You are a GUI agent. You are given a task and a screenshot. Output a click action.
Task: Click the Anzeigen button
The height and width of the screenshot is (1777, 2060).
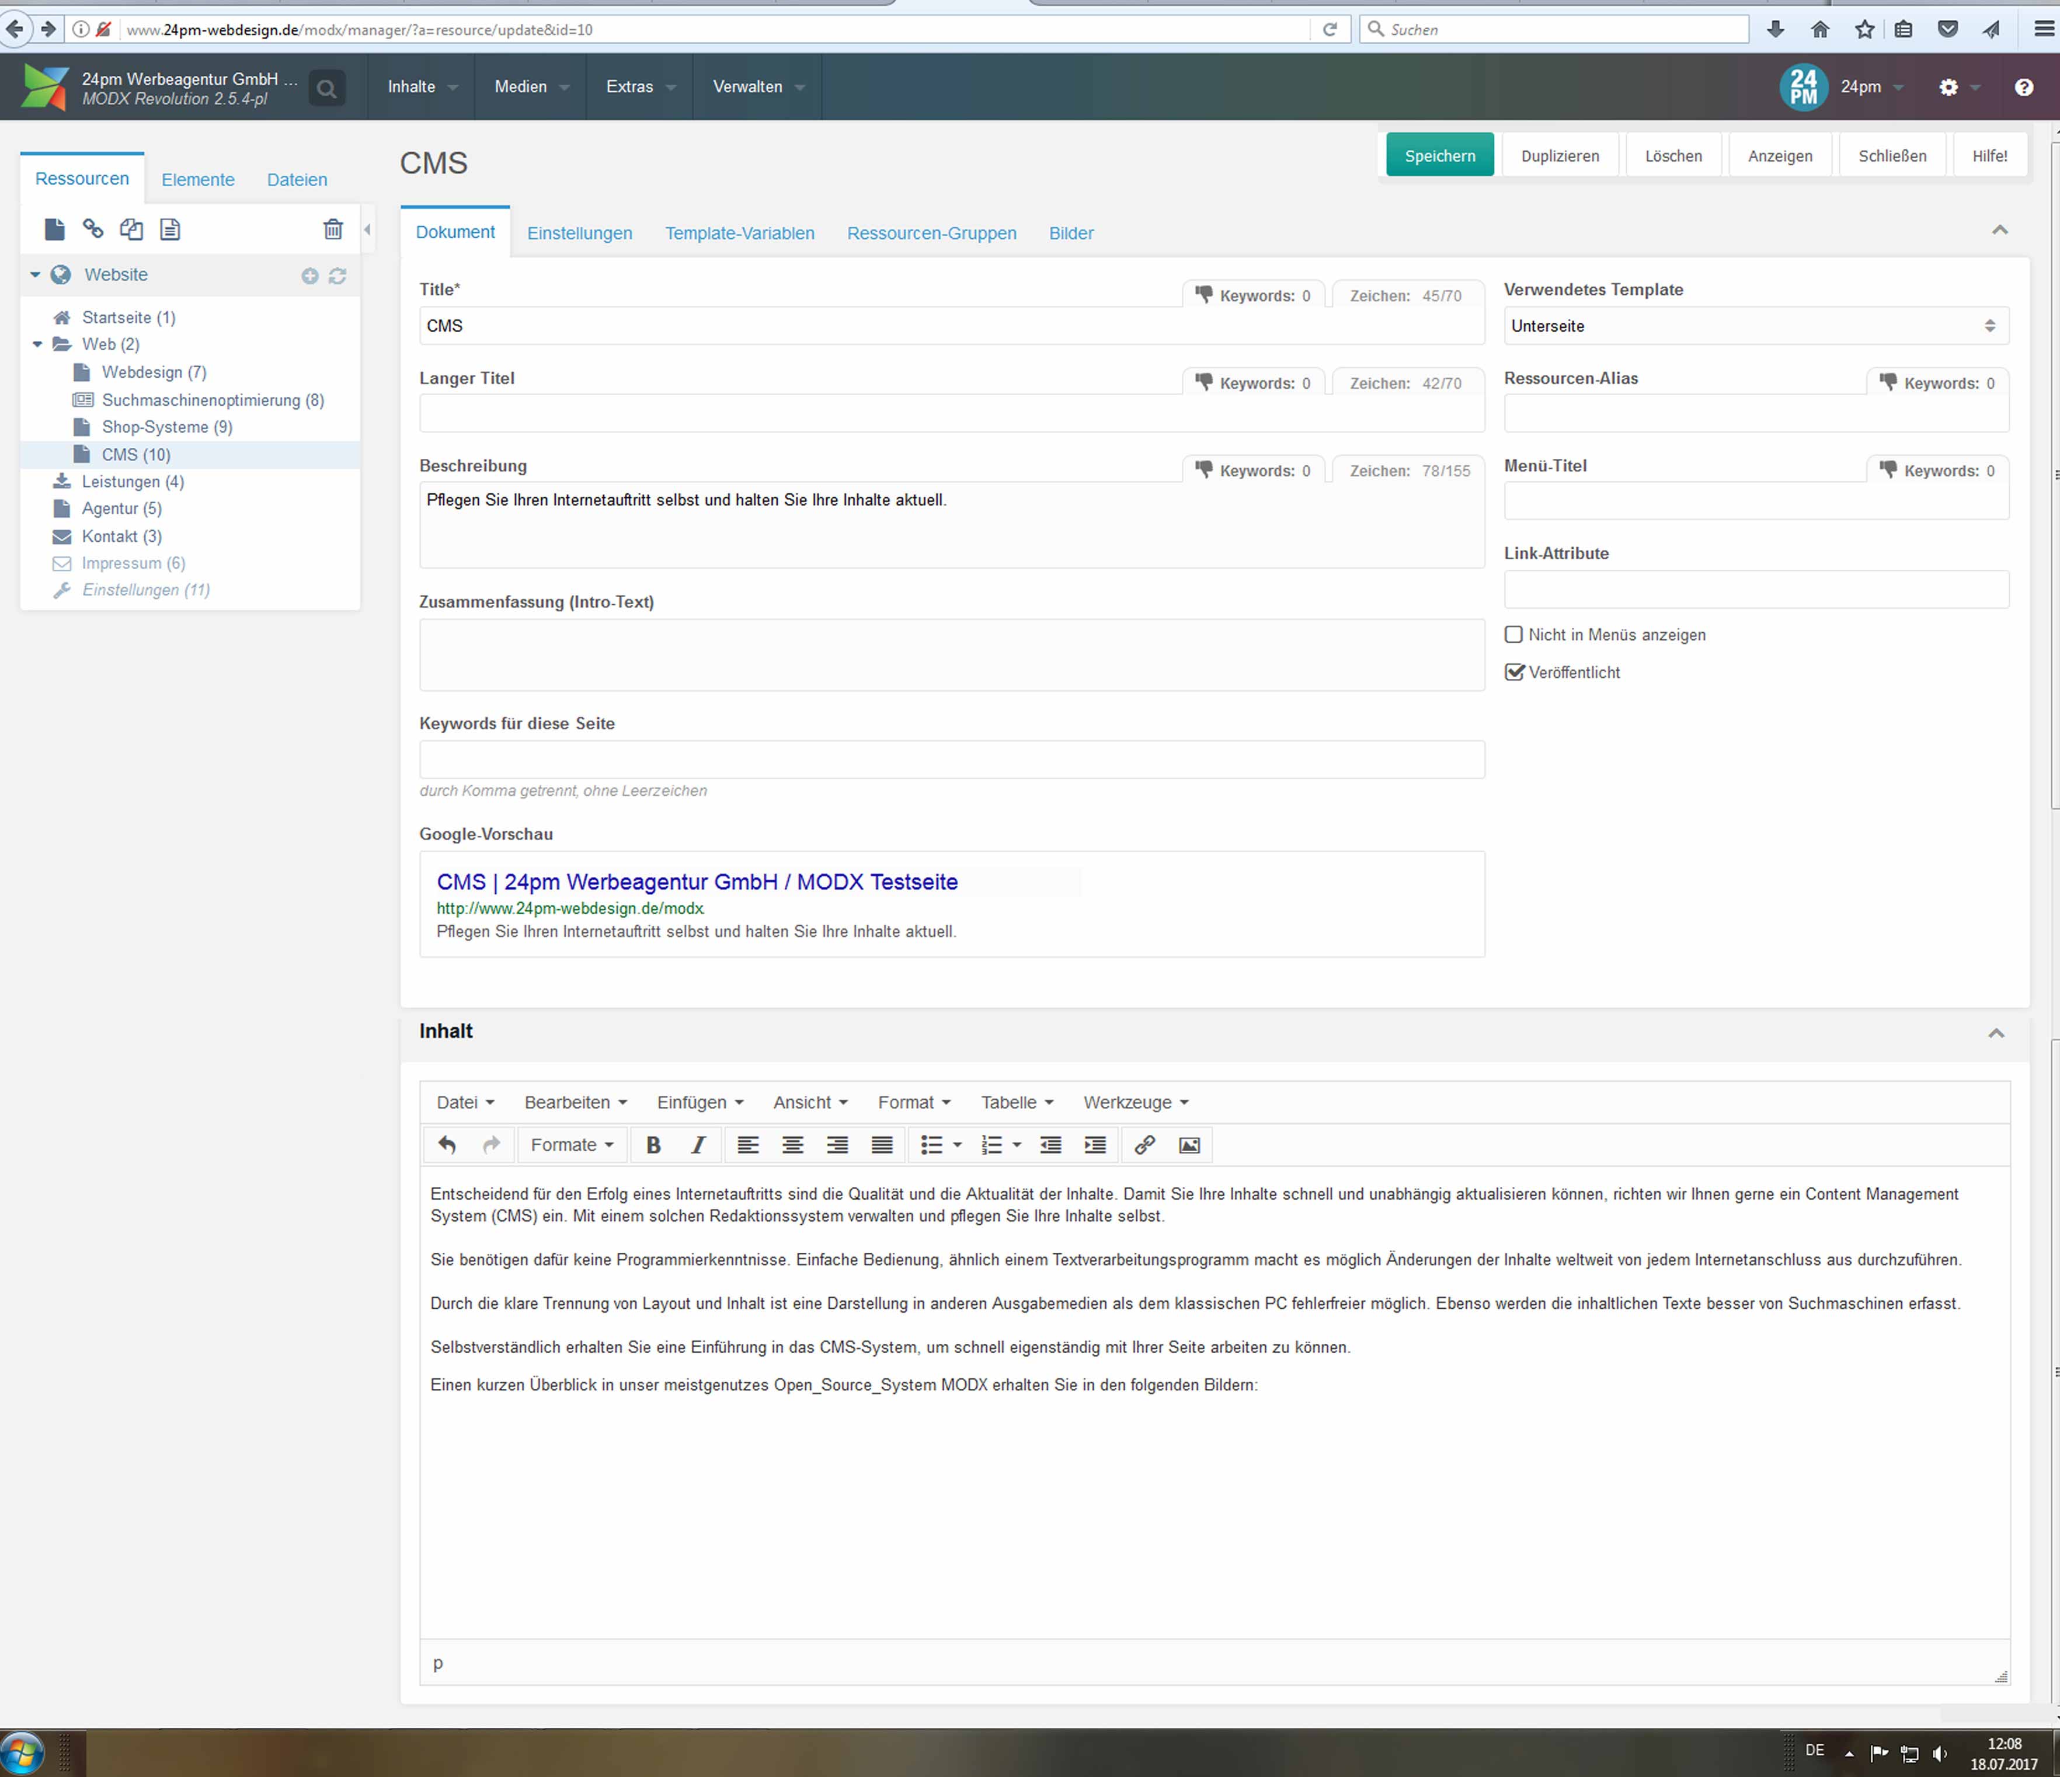pyautogui.click(x=1780, y=155)
